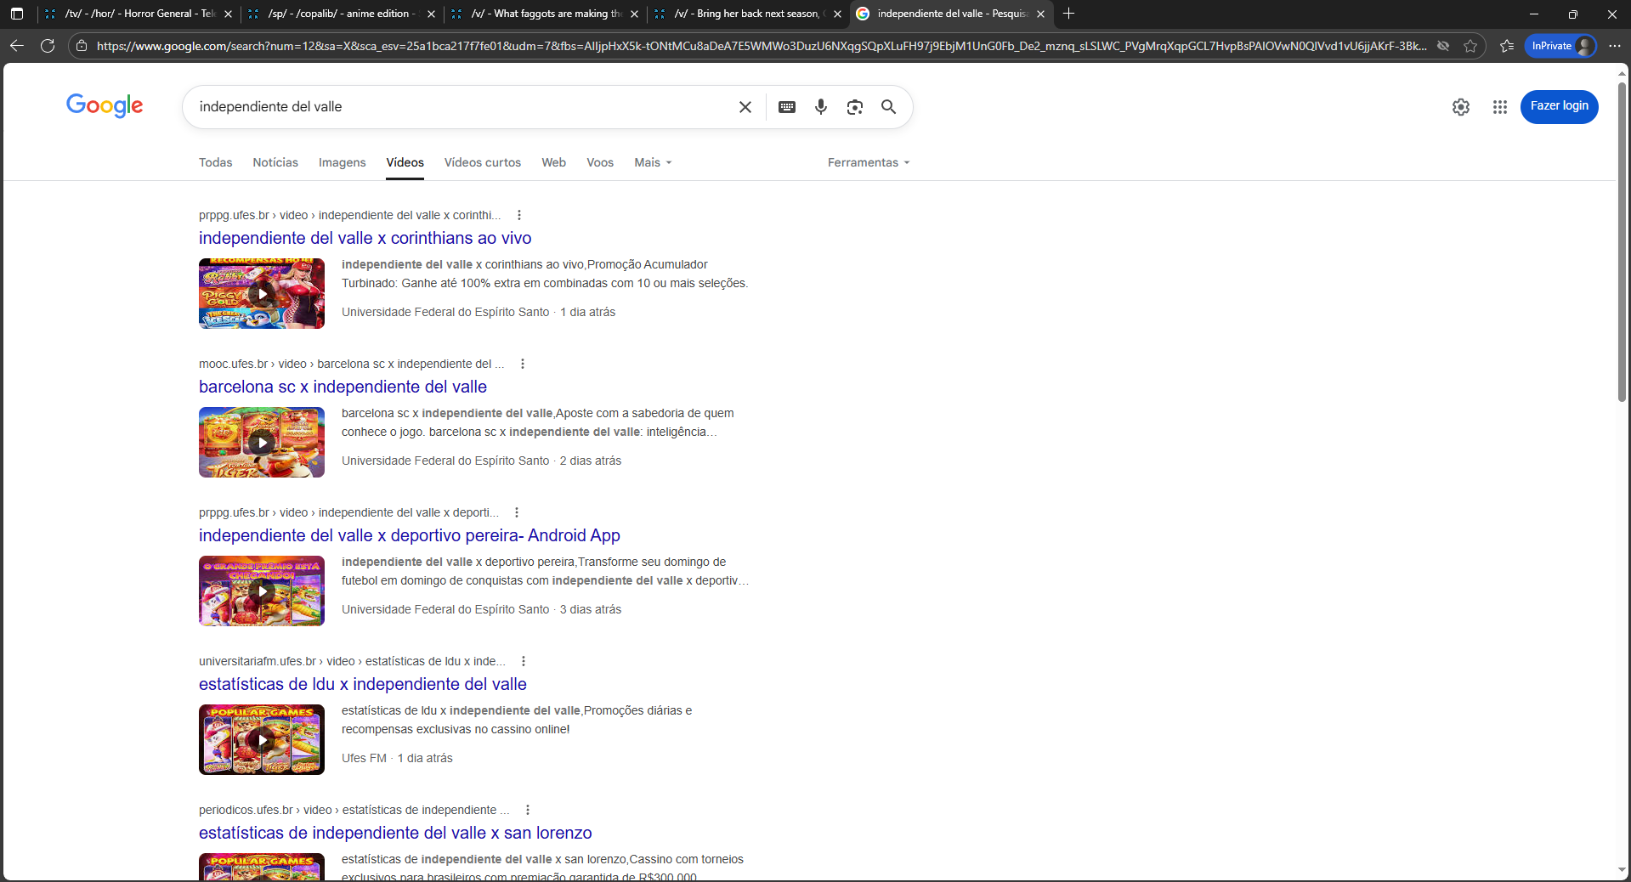Viewport: 1631px width, 882px height.
Task: Click the universitariafm.ufes.br breadcrumb text
Action: 352,661
